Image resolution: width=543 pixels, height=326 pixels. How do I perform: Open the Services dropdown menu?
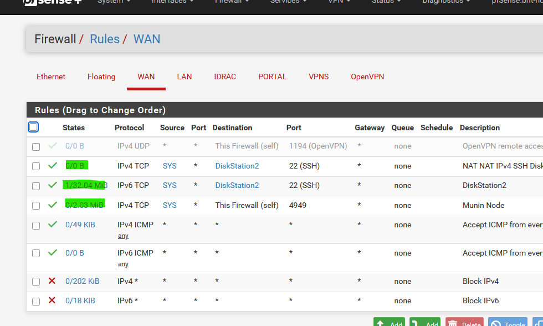(x=289, y=2)
